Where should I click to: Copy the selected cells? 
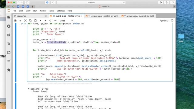[x=30, y=21]
